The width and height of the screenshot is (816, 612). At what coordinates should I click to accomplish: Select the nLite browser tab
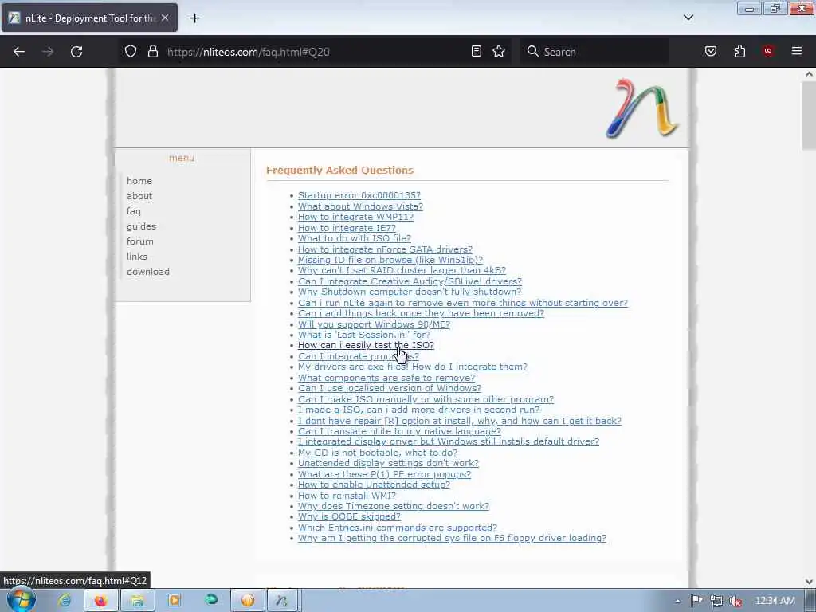[89, 18]
